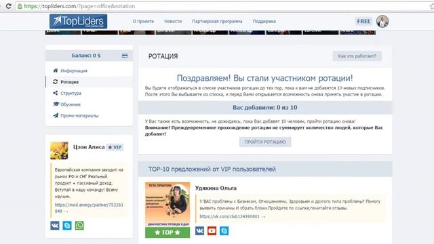Click Цзон Алиса's profile photo
Image resolution: width=434 pixels, height=244 pixels.
point(59,150)
